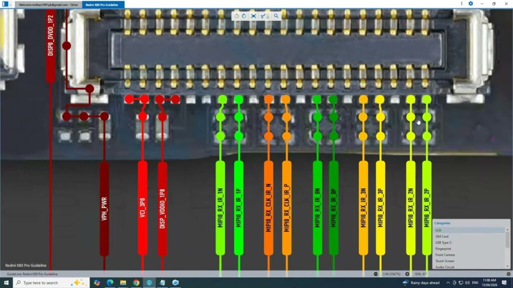Show hidden system tray icons
Image resolution: width=513 pixels, height=288 pixels.
[448, 282]
